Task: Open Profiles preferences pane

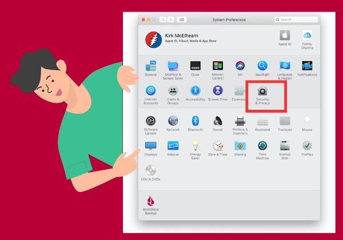Action: (307, 148)
